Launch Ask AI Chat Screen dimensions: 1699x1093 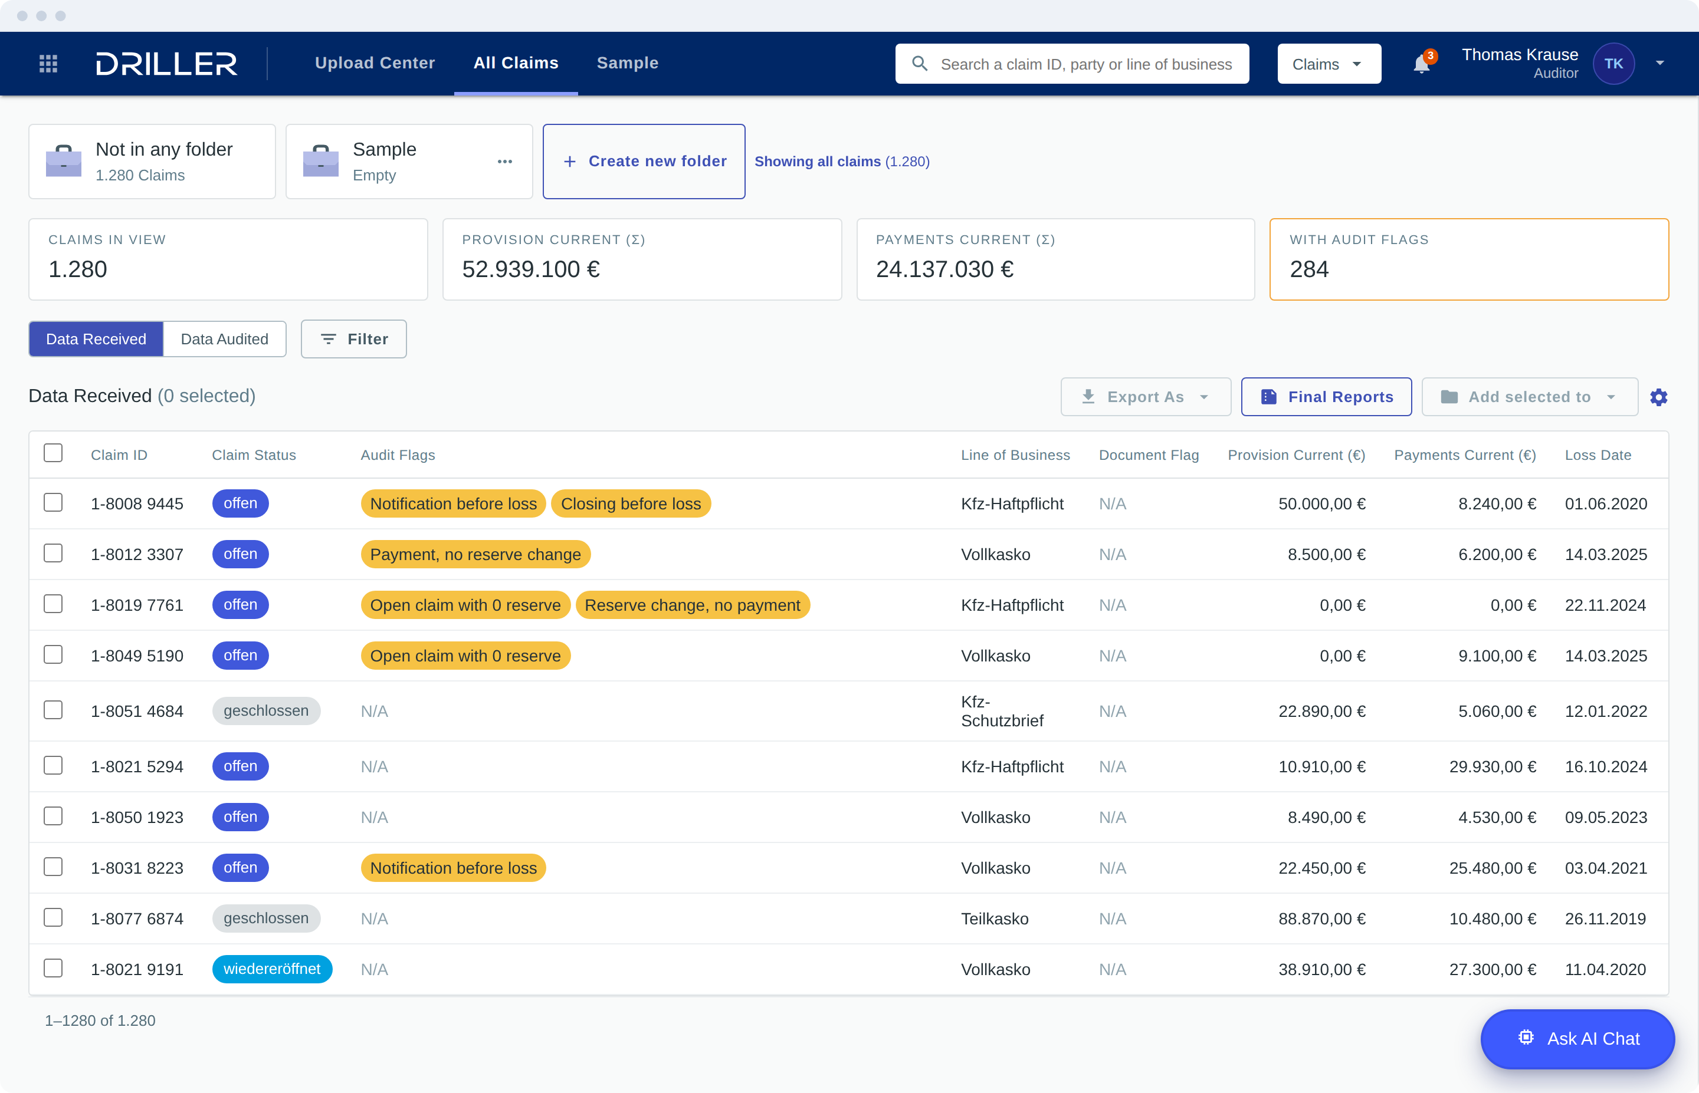(x=1577, y=1038)
